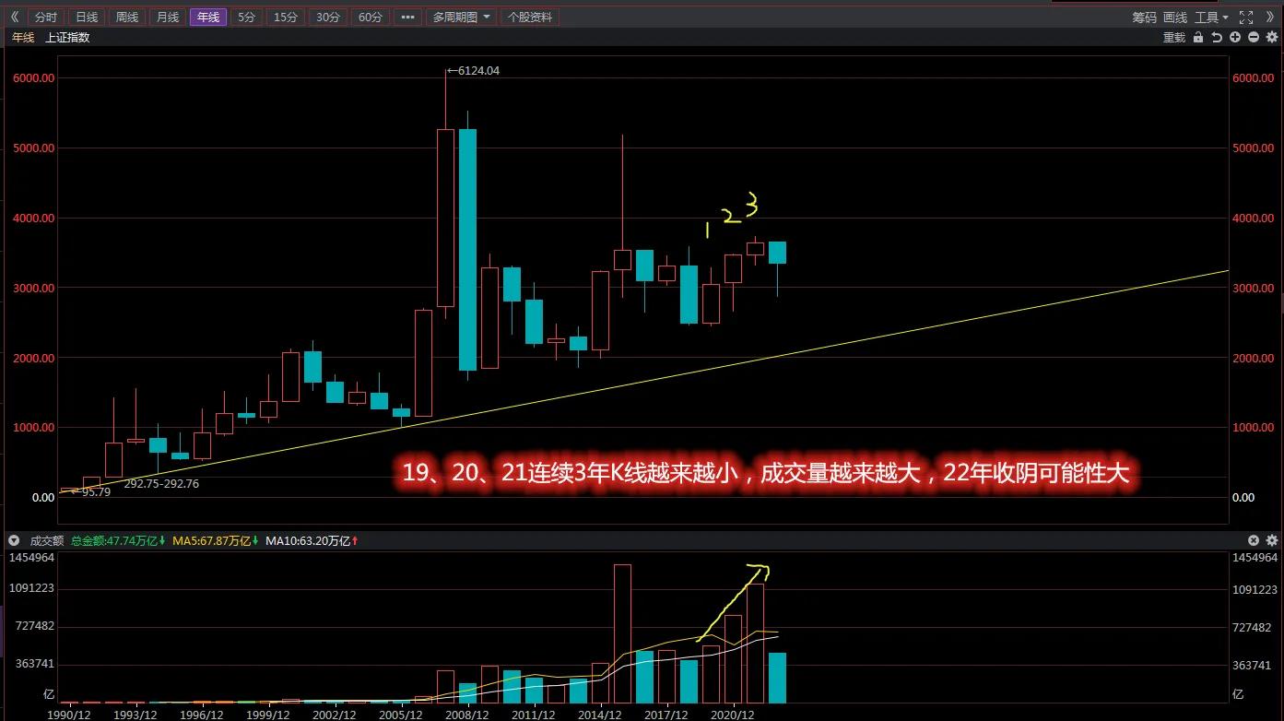The width and height of the screenshot is (1284, 721).
Task: Click the red annotation text about 22年收阴
Action: (x=765, y=474)
